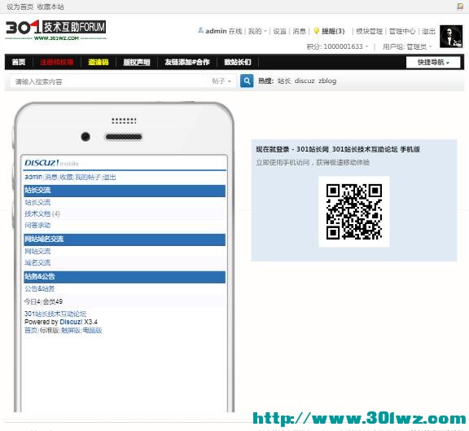Open 设置 link in header
The height and width of the screenshot is (431, 469).
(279, 31)
